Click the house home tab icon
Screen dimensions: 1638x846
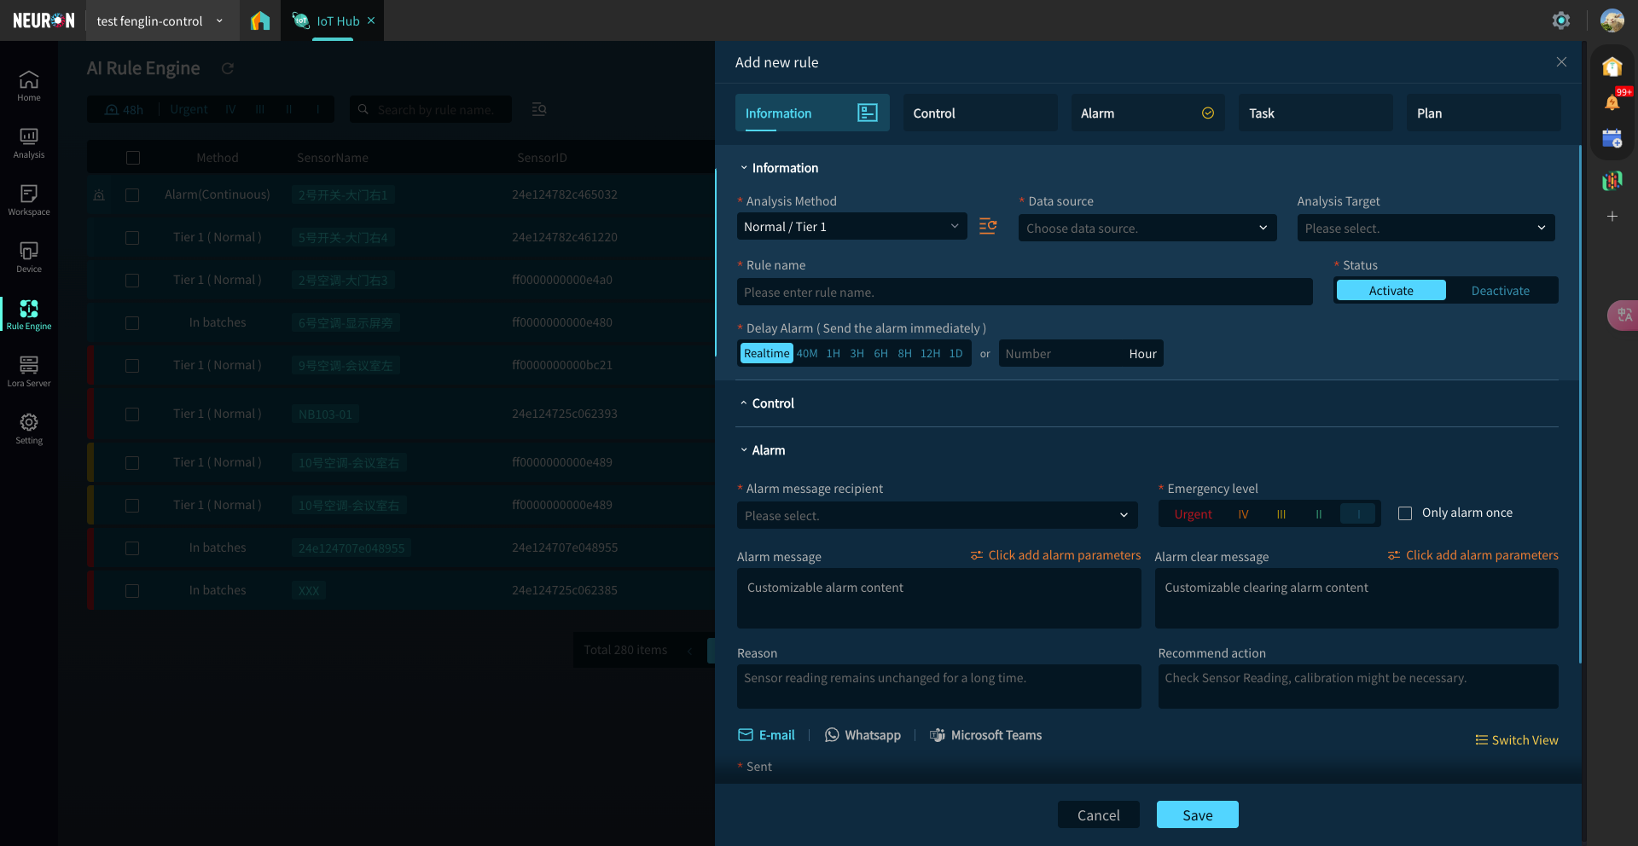(260, 20)
